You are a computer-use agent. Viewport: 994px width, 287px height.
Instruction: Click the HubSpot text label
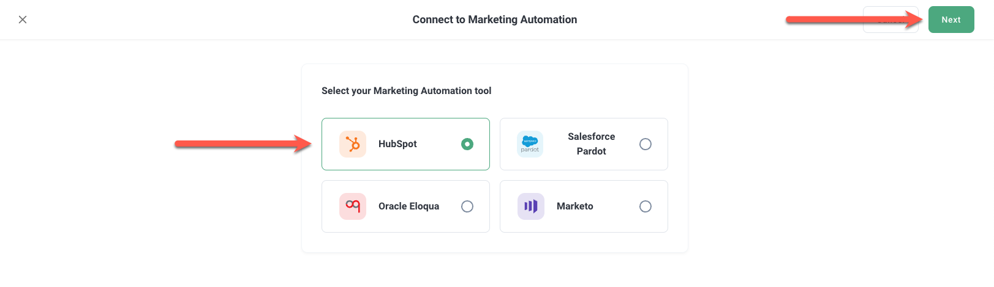pyautogui.click(x=397, y=144)
